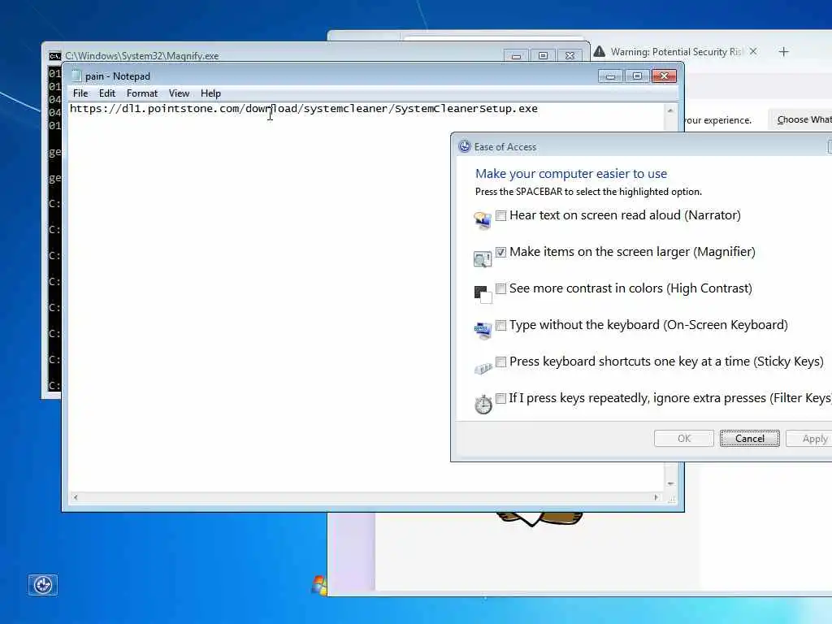Click the Apply button in Ease of Access
Viewport: 832px width, 624px height.
[x=811, y=438]
